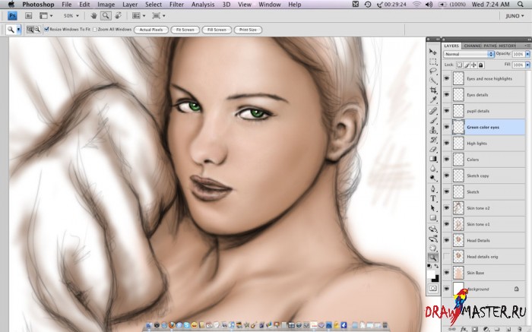Screen dimensions: 532x332
Task: Select the Shape tool in toolbox
Action: (x=433, y=217)
